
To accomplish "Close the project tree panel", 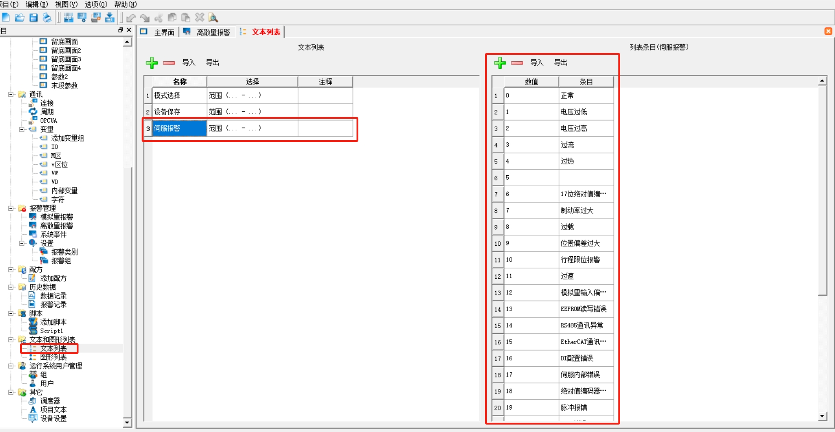I will pos(129,30).
